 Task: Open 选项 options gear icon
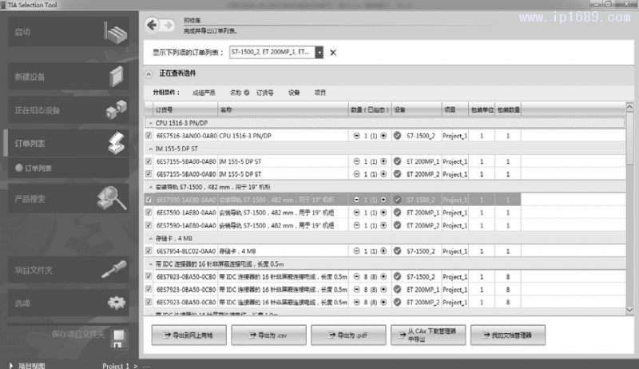point(117,303)
